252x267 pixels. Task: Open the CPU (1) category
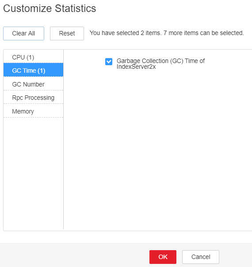tap(34, 57)
